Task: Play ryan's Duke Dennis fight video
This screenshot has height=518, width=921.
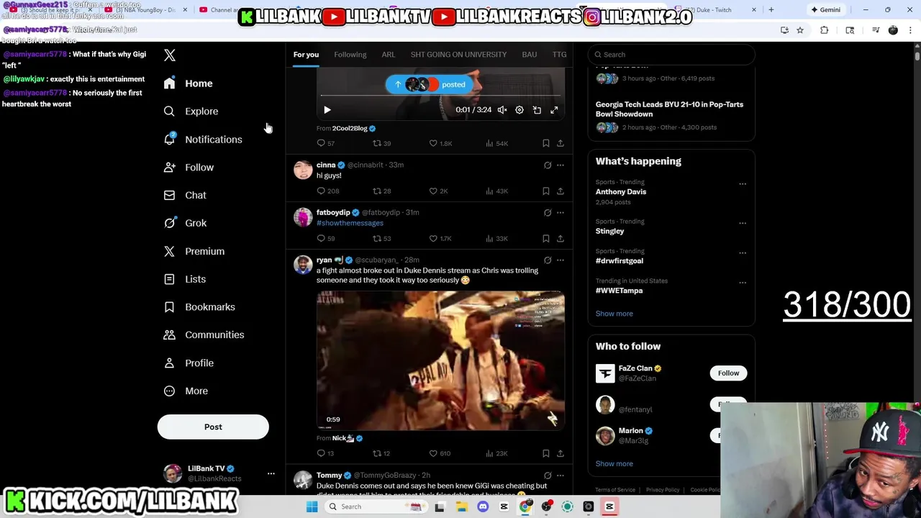Action: (x=440, y=360)
